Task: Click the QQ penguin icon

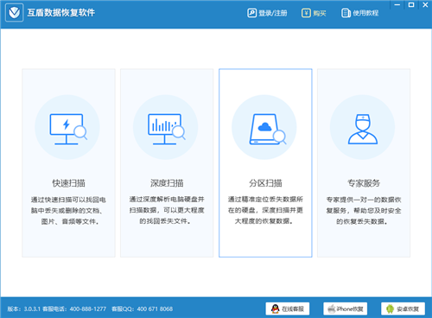Action: pos(276,308)
